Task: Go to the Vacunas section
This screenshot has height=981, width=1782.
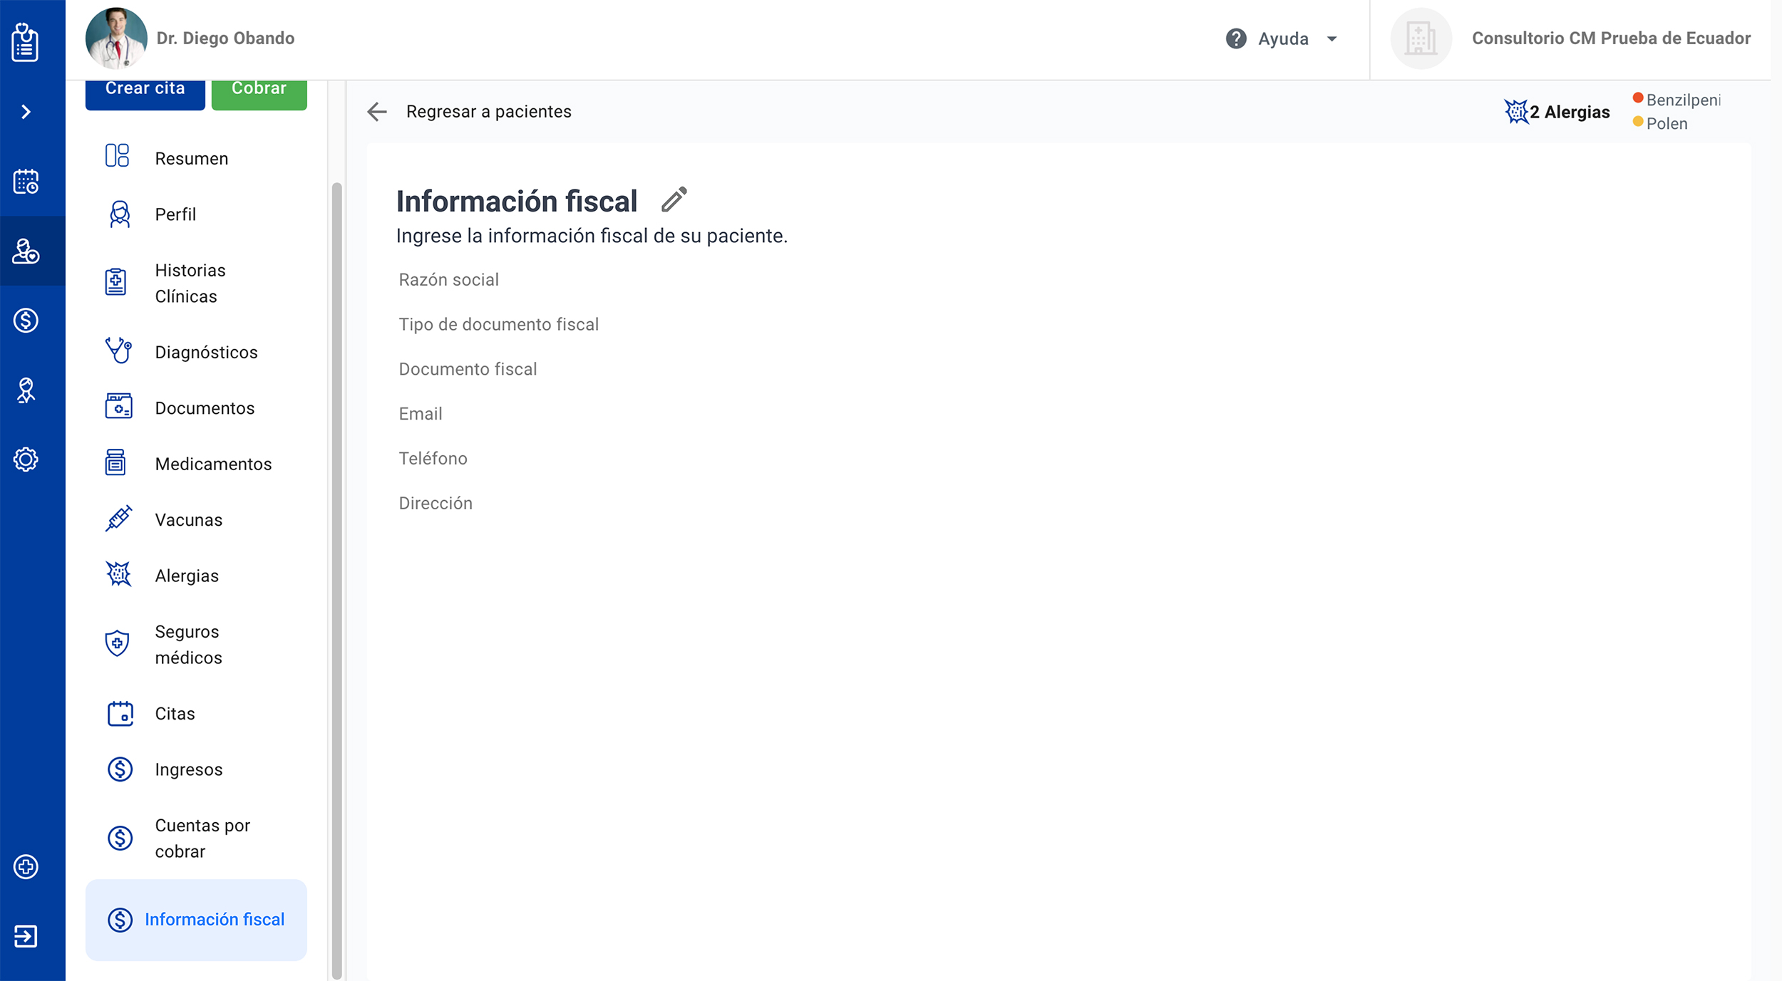Action: point(188,519)
